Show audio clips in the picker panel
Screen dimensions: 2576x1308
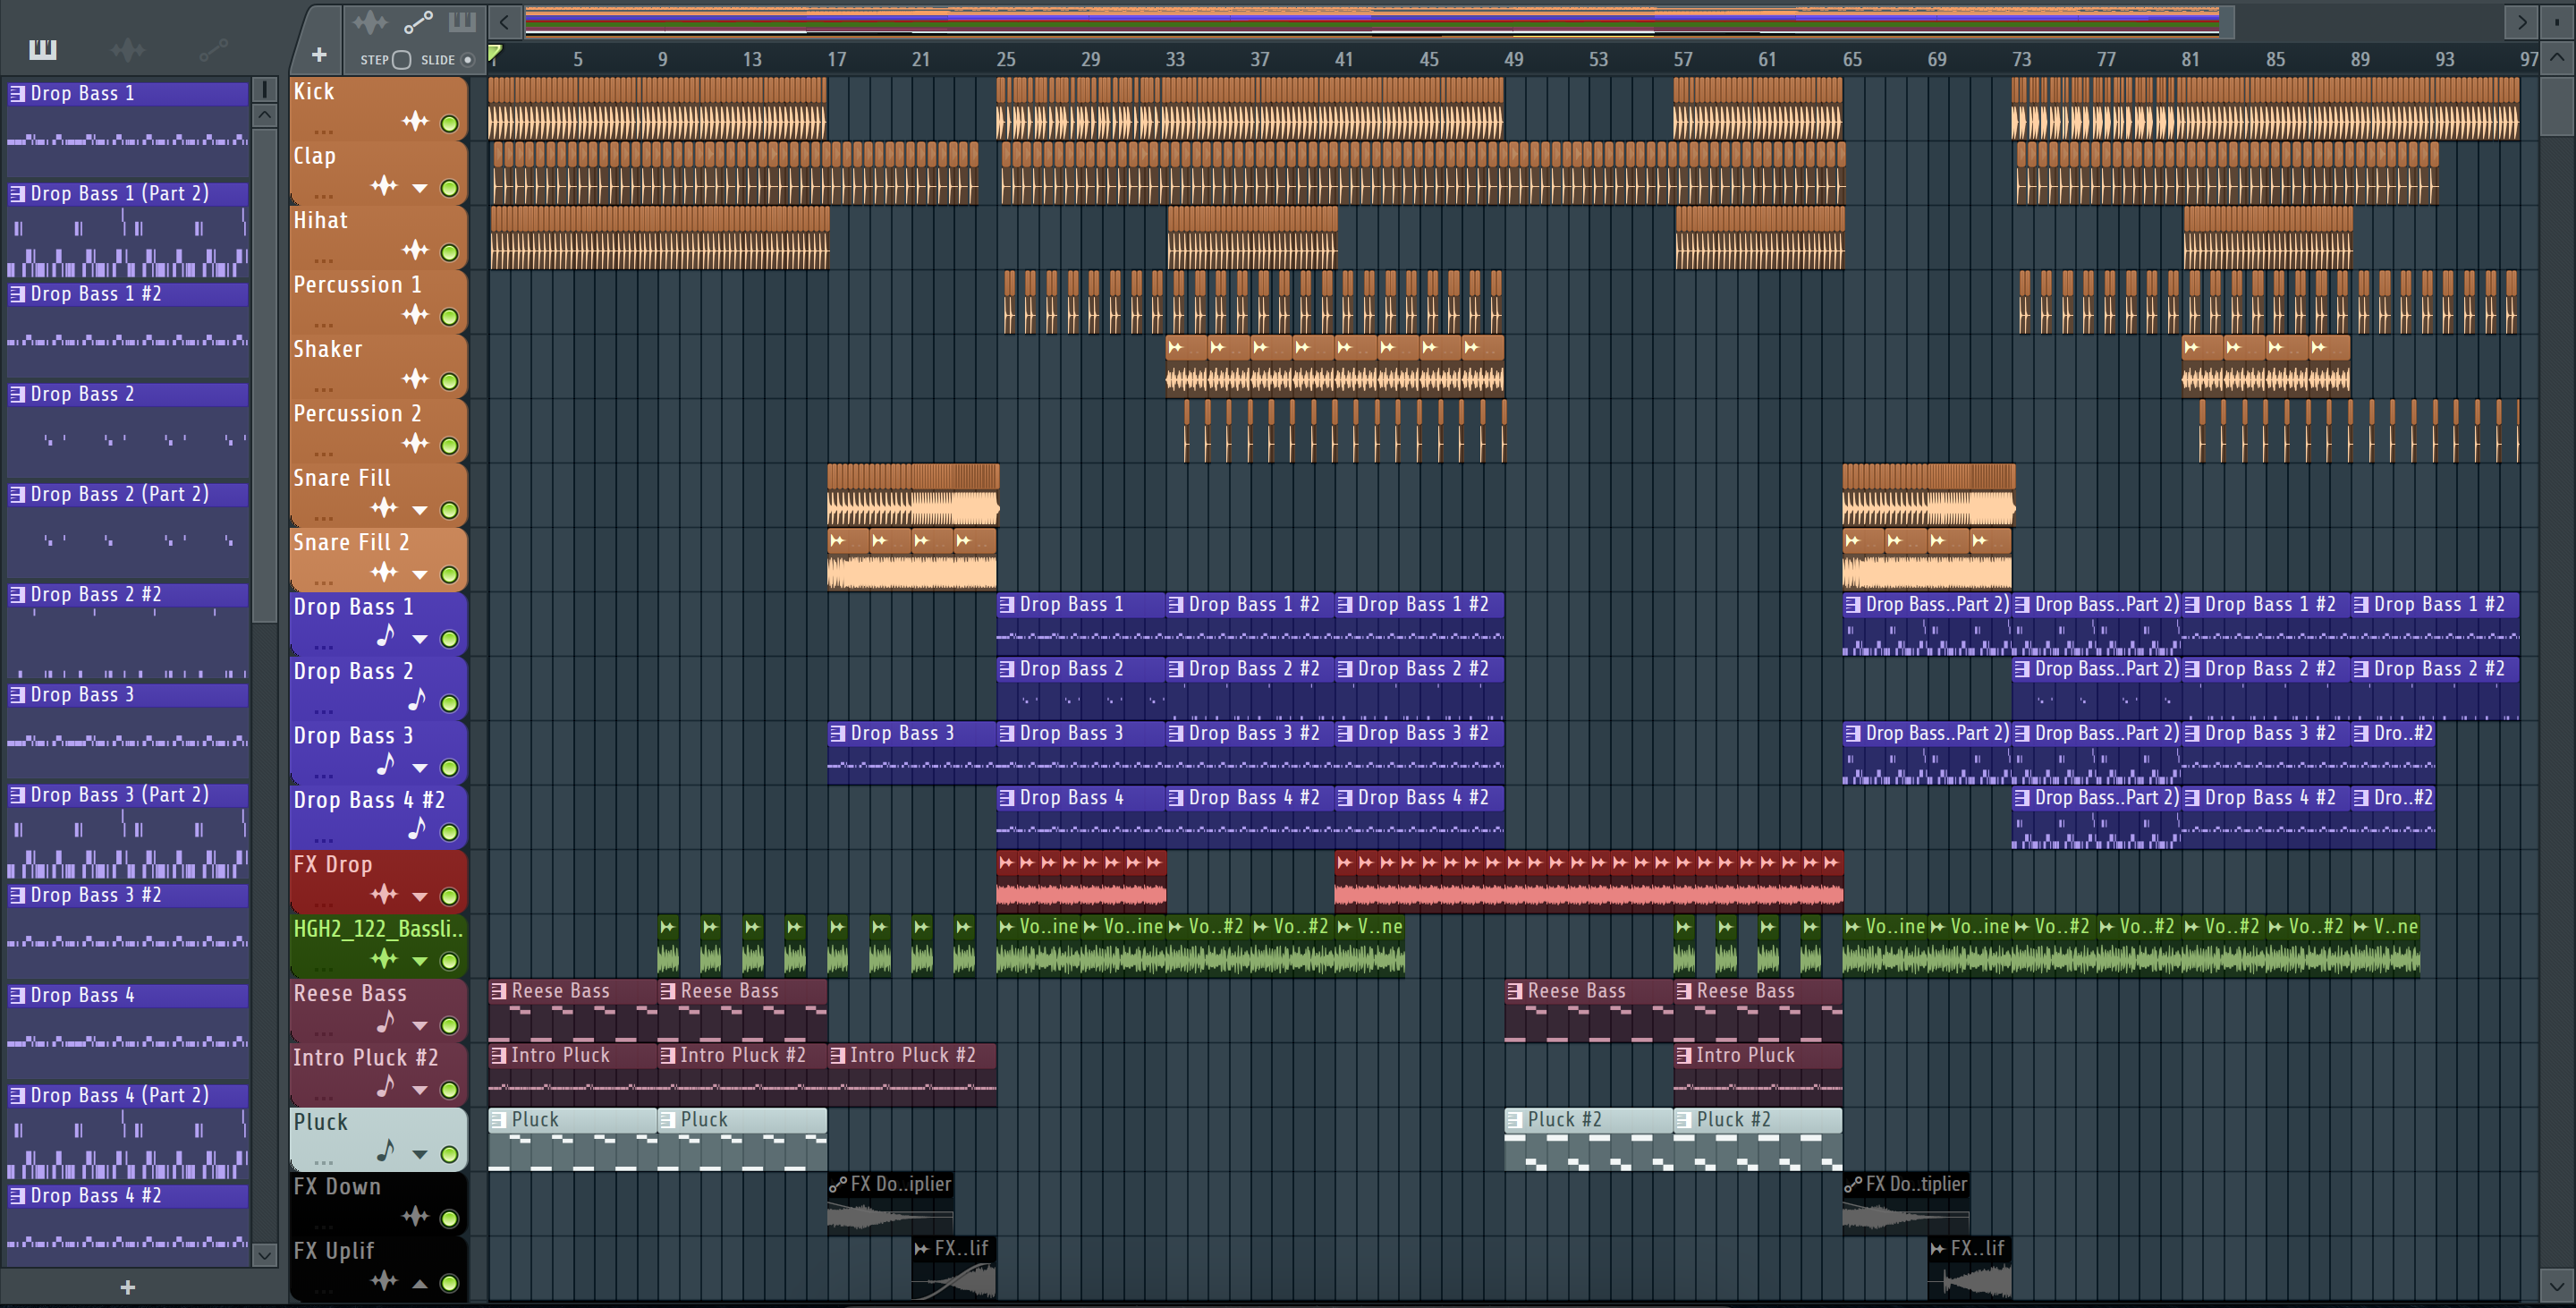pyautogui.click(x=127, y=48)
